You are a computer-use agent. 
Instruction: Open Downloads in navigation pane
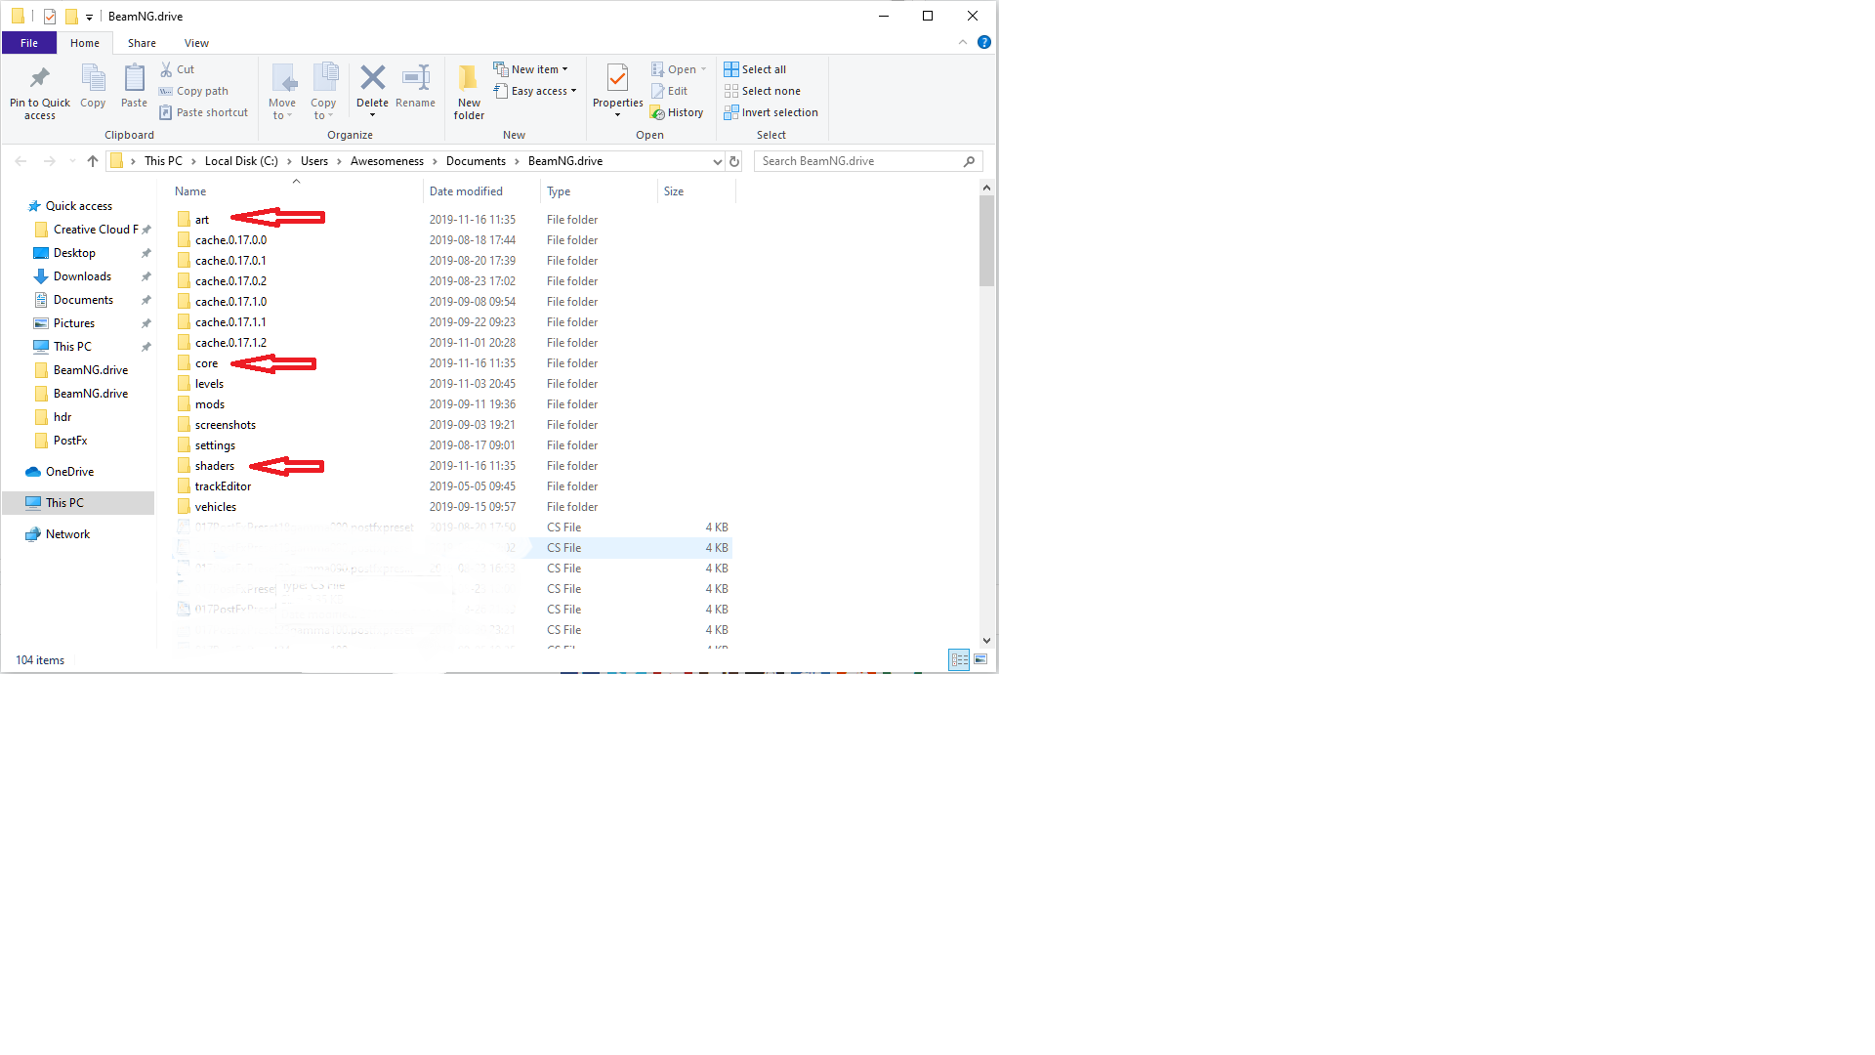click(82, 276)
